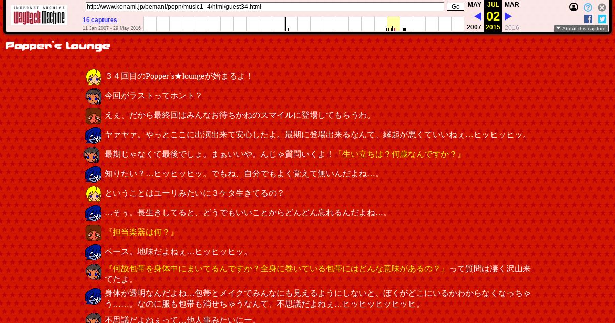
Task: Click the yellow text '担当楽器は何？'
Action: pyautogui.click(x=140, y=232)
